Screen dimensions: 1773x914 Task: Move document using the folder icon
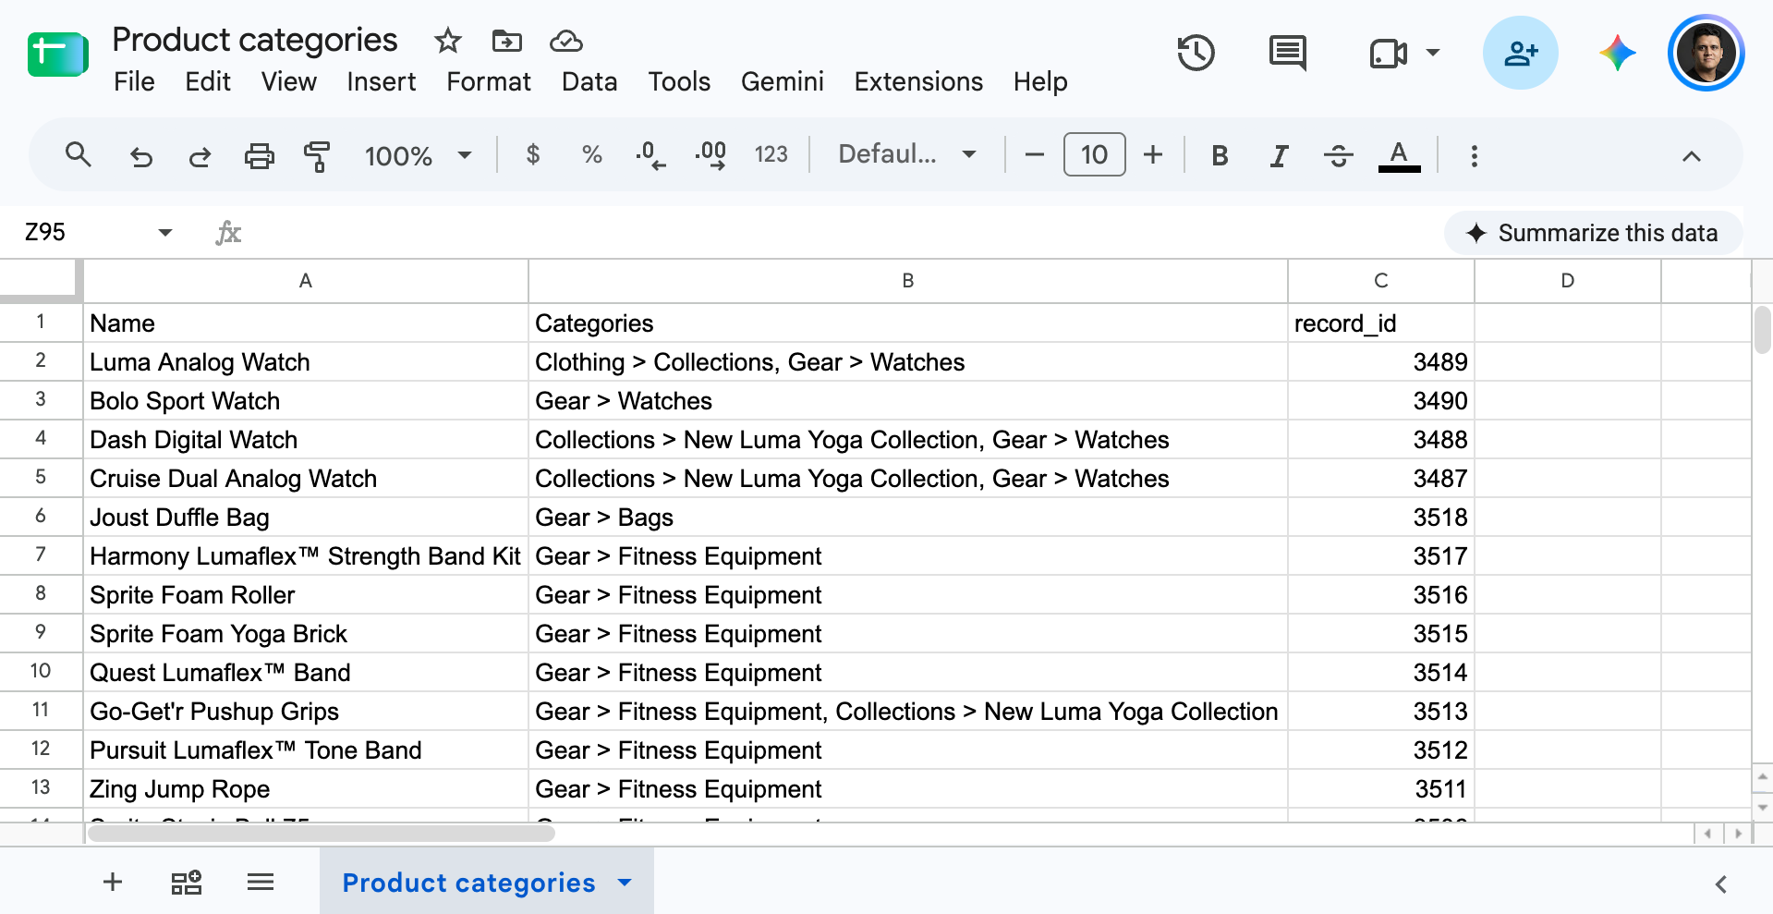507,41
